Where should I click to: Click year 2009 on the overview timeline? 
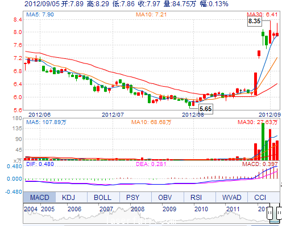pyautogui.click(x=169, y=209)
